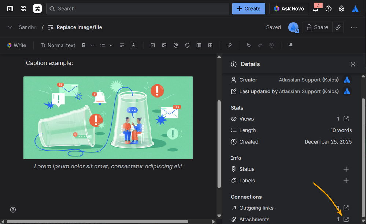Expand more text formatting options
The height and width of the screenshot is (224, 366).
pos(92,45)
